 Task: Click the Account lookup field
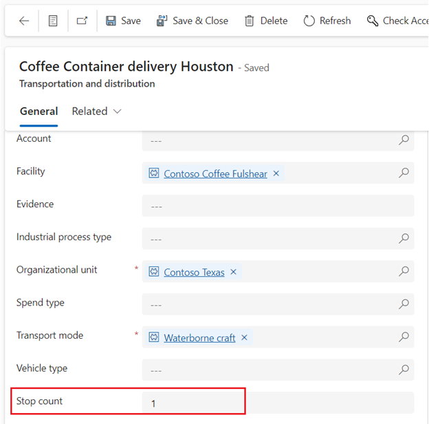(x=278, y=140)
